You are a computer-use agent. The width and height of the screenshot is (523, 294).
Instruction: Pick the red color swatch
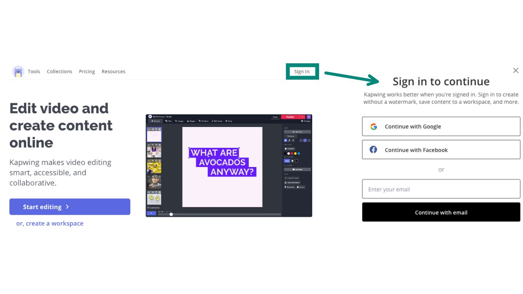(x=292, y=154)
